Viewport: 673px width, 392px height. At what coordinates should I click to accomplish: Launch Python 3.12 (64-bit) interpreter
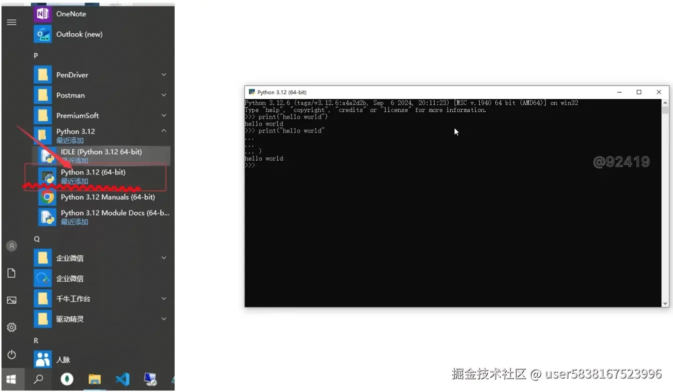tap(104, 176)
